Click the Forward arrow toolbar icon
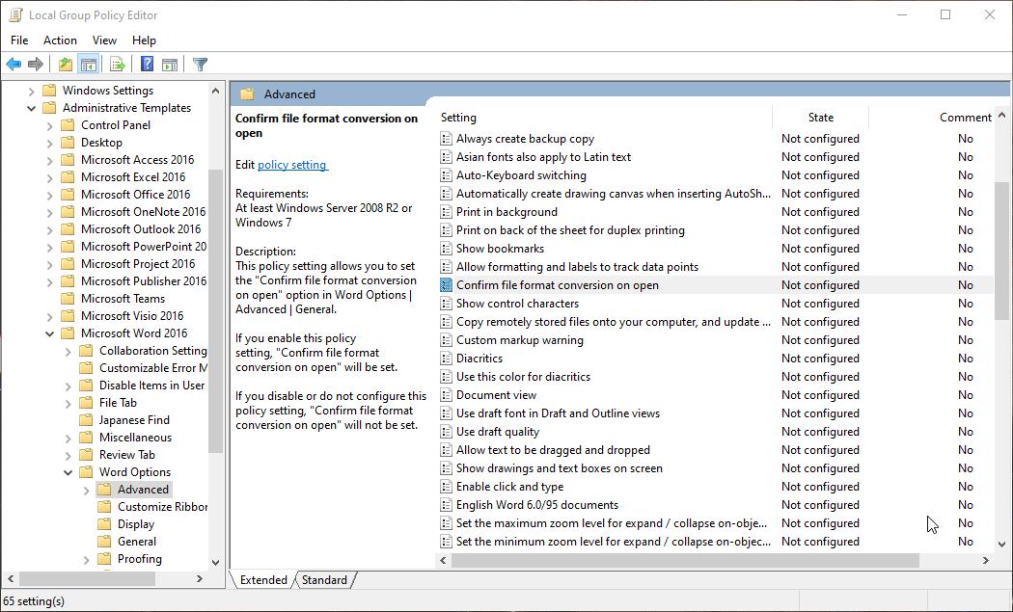The width and height of the screenshot is (1013, 612). (36, 64)
